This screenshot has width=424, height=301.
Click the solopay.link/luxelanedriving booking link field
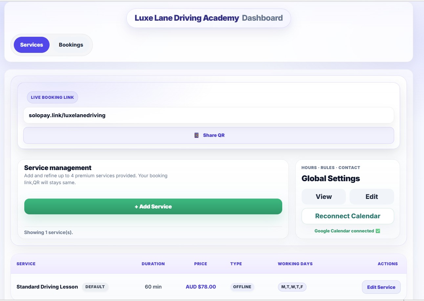(208, 115)
